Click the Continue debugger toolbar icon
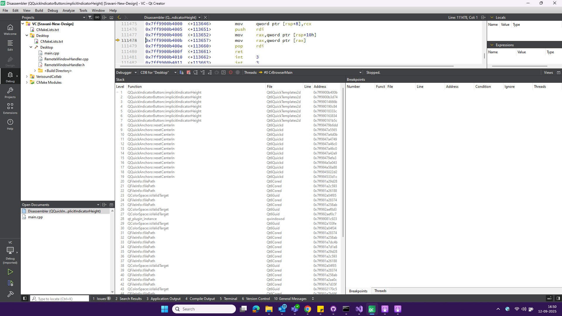This screenshot has width=562, height=316. [181, 73]
